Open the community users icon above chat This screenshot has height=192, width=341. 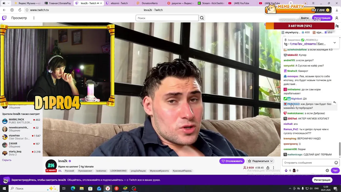click(x=337, y=26)
